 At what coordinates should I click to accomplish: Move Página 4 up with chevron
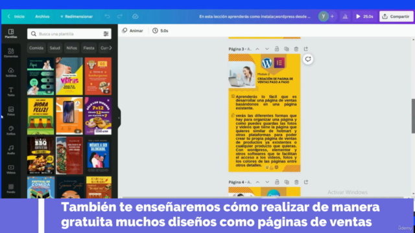coord(257,182)
